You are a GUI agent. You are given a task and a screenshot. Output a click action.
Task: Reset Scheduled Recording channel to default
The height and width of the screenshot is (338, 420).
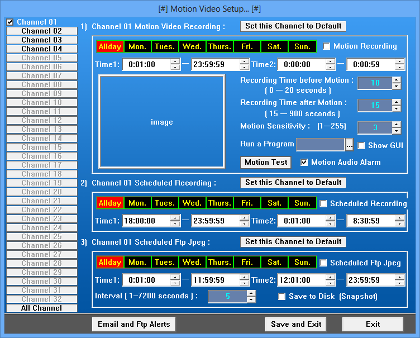coord(293,183)
